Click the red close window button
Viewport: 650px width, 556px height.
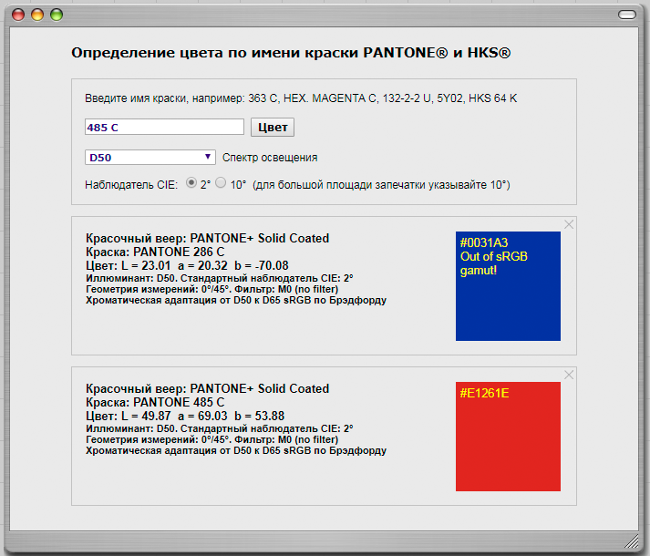(x=18, y=15)
